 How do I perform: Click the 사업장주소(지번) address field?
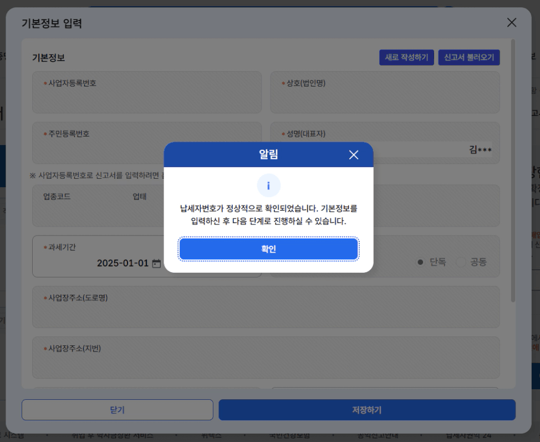point(266,364)
